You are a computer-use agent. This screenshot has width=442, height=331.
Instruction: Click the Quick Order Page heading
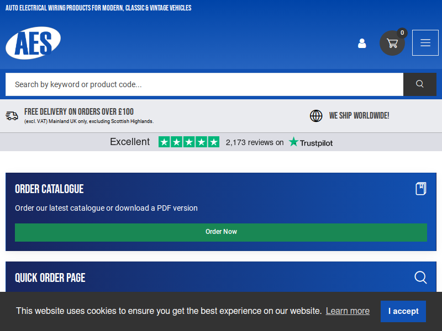(50, 278)
